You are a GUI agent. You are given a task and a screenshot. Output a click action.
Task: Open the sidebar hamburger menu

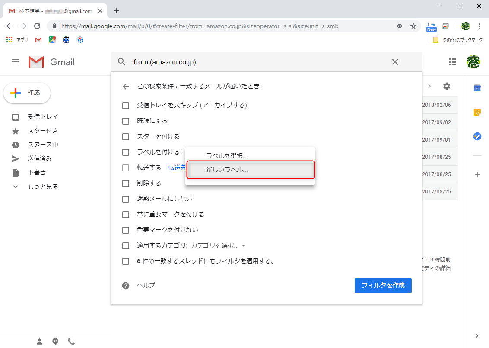pyautogui.click(x=16, y=62)
